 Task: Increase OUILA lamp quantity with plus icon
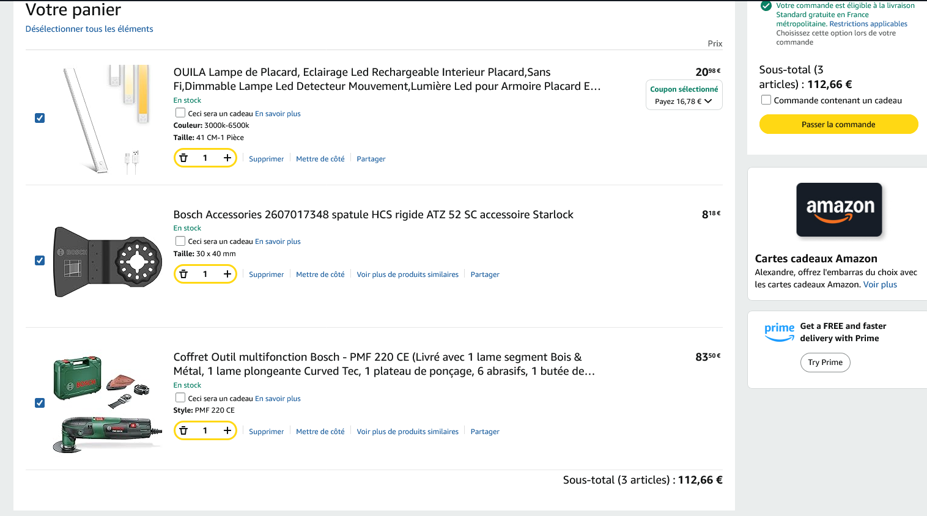click(x=227, y=158)
